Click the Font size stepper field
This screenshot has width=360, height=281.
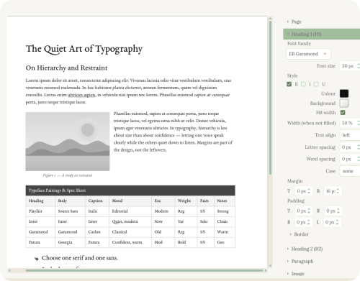click(x=350, y=66)
